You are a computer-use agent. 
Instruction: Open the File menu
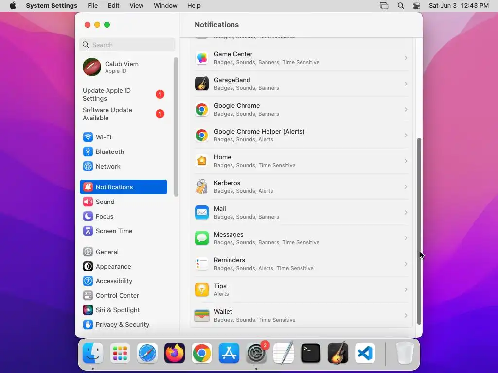tap(93, 6)
